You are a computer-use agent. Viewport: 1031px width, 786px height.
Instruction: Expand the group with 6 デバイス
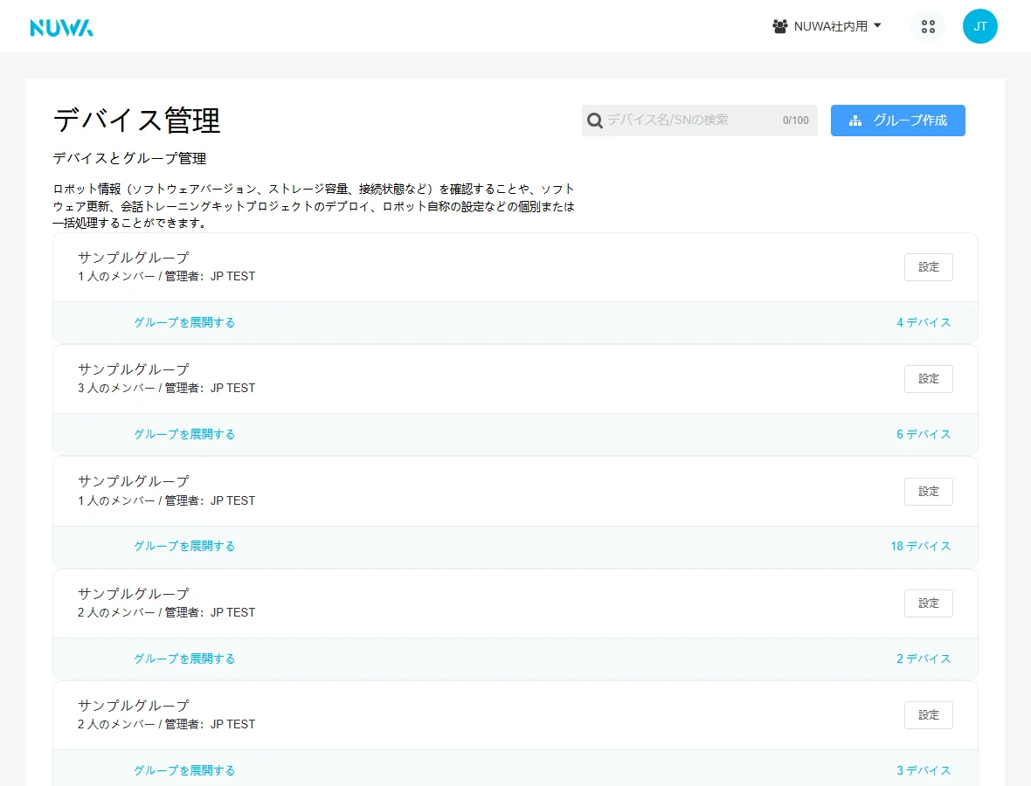click(x=184, y=434)
